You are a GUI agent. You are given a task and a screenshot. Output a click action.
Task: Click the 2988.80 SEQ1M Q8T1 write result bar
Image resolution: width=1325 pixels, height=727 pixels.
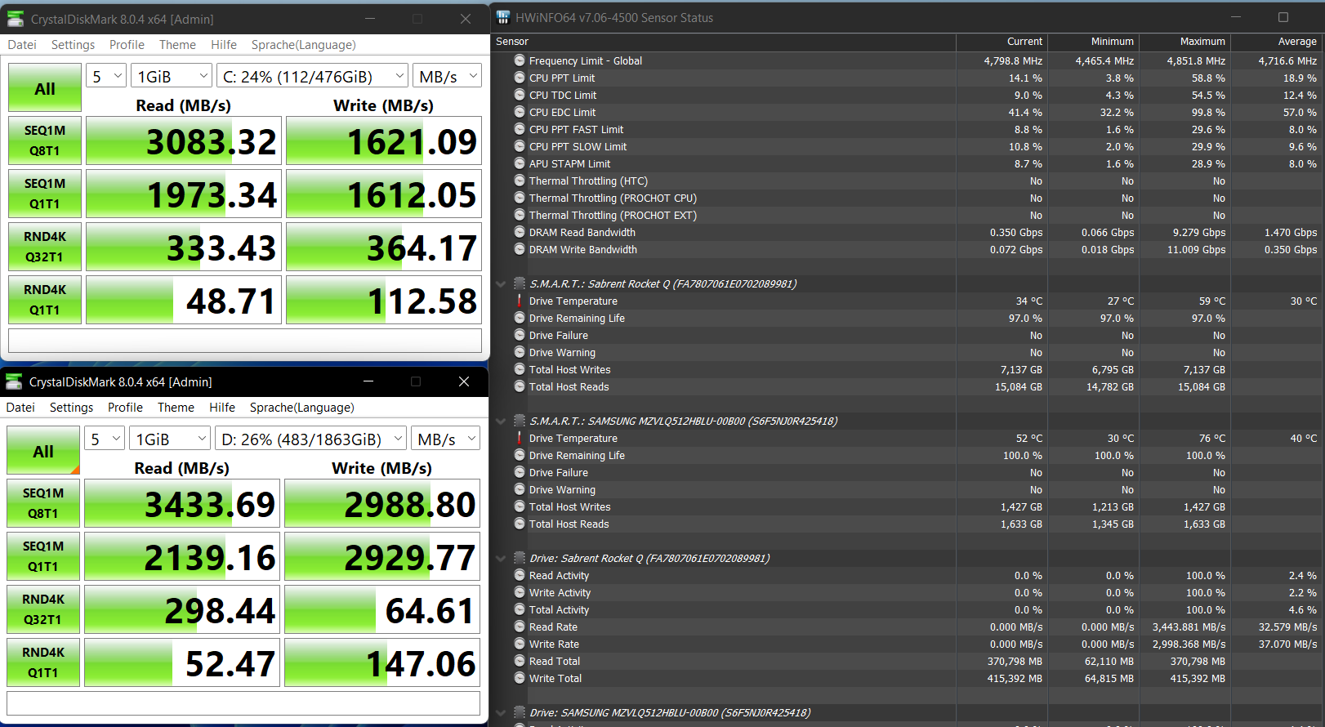tap(382, 503)
